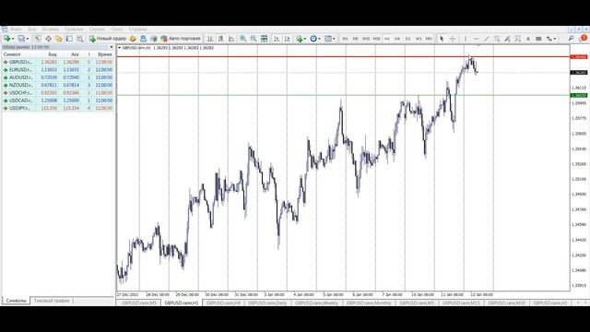The height and width of the screenshot is (332, 590).
Task: Select the AUDUSD row in Market Watch
Action: 58,77
